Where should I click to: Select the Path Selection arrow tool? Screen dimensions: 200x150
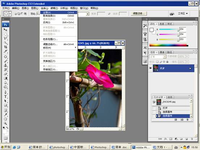coord(5,101)
